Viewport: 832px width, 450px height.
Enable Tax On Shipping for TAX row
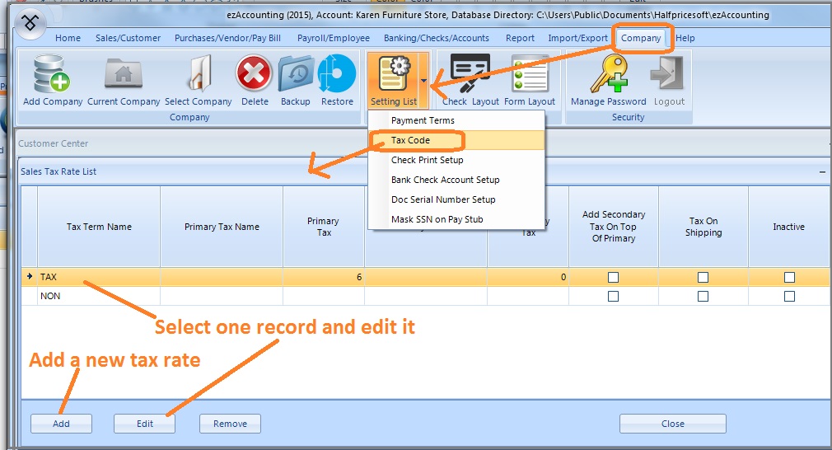coord(703,278)
